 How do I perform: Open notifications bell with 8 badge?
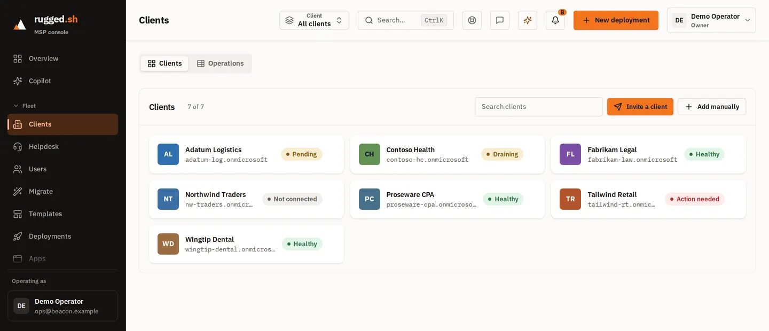555,20
